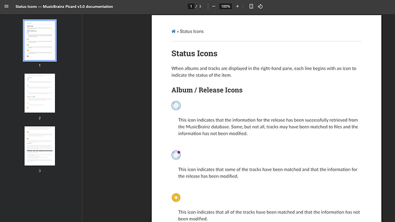Viewport: 395px width, 222px height.
Task: Click text 'all of the tracks have been matched'
Action: point(259,212)
